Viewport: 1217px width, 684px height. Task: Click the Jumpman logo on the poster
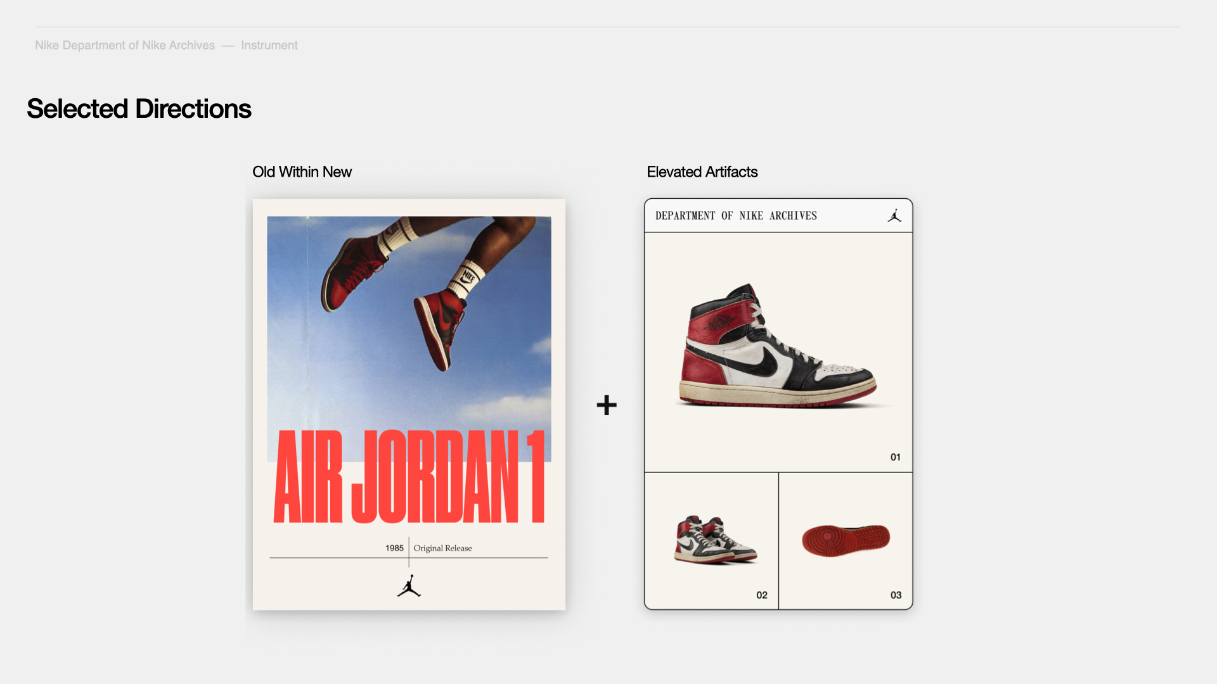(x=409, y=586)
